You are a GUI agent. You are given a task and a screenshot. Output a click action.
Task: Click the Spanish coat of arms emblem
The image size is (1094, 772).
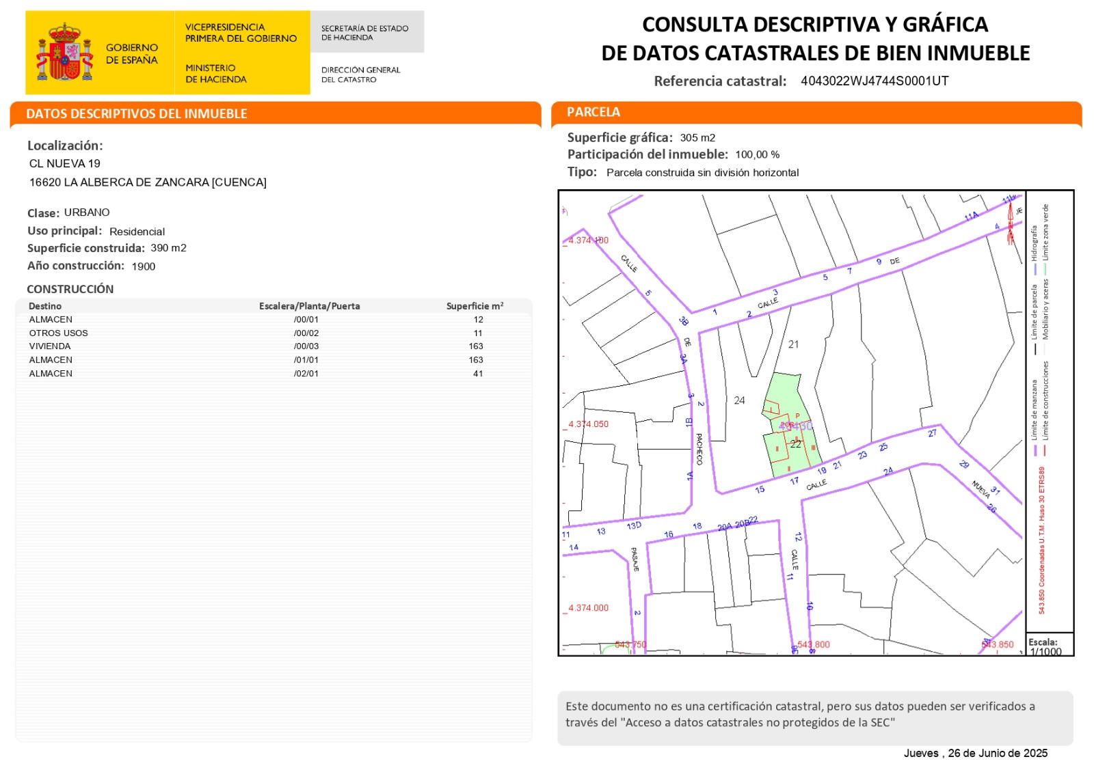[64, 53]
